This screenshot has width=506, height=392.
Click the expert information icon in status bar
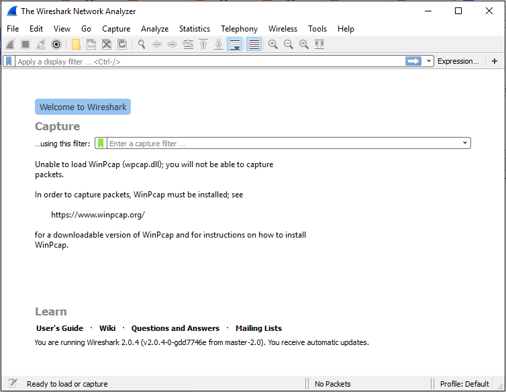[x=13, y=383]
